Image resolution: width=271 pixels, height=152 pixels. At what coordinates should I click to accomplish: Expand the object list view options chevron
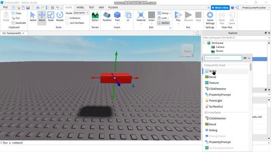coord(249,58)
